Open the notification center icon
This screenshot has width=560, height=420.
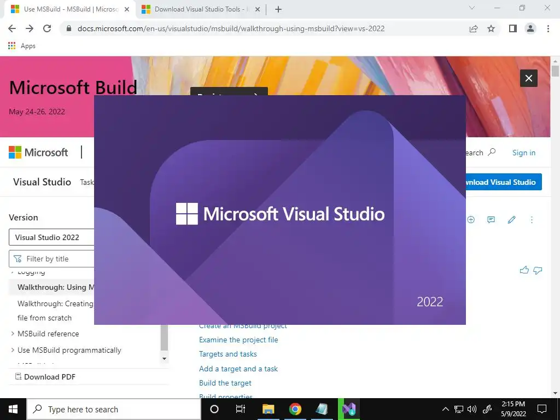point(542,409)
